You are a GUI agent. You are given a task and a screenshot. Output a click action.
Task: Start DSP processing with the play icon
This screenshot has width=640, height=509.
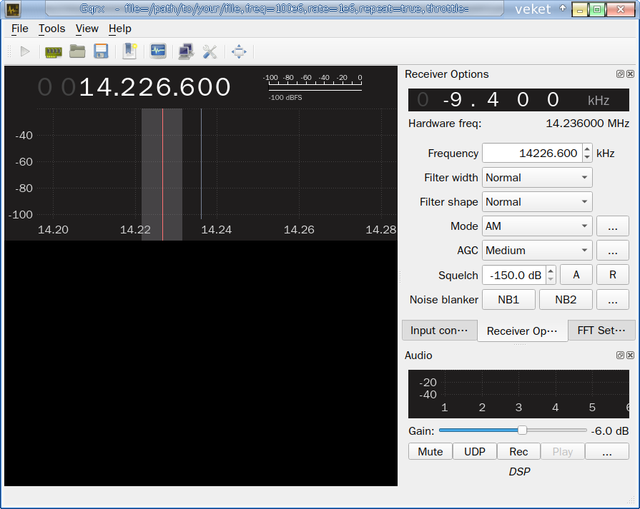(25, 51)
